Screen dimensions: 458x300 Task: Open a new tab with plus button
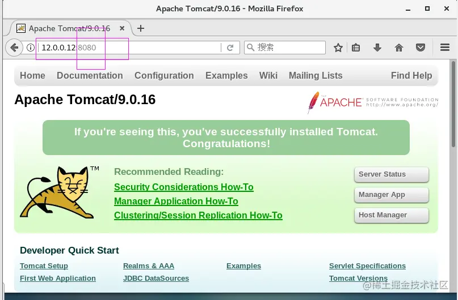coord(141,28)
